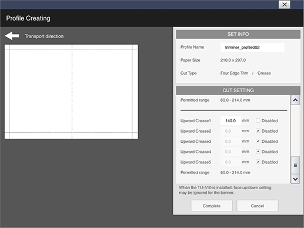Image resolution: width=304 pixels, height=228 pixels.
Task: Click the scrollbar grip handle
Action: click(x=295, y=165)
